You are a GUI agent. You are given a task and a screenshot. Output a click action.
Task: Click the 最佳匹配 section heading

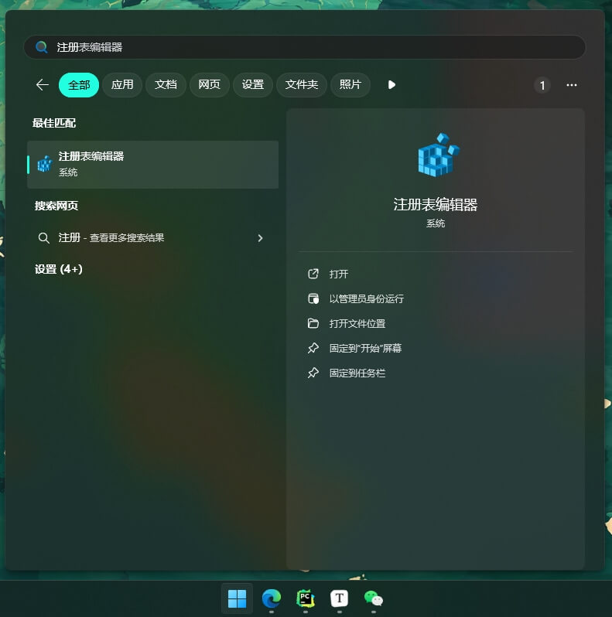coord(54,123)
